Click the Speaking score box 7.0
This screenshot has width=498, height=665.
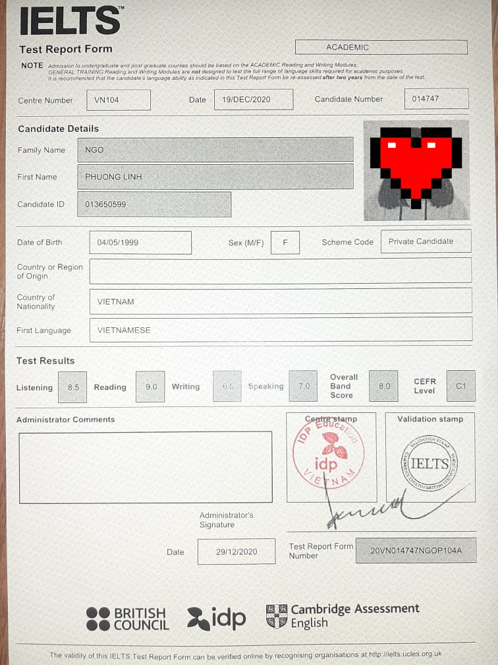(x=303, y=386)
